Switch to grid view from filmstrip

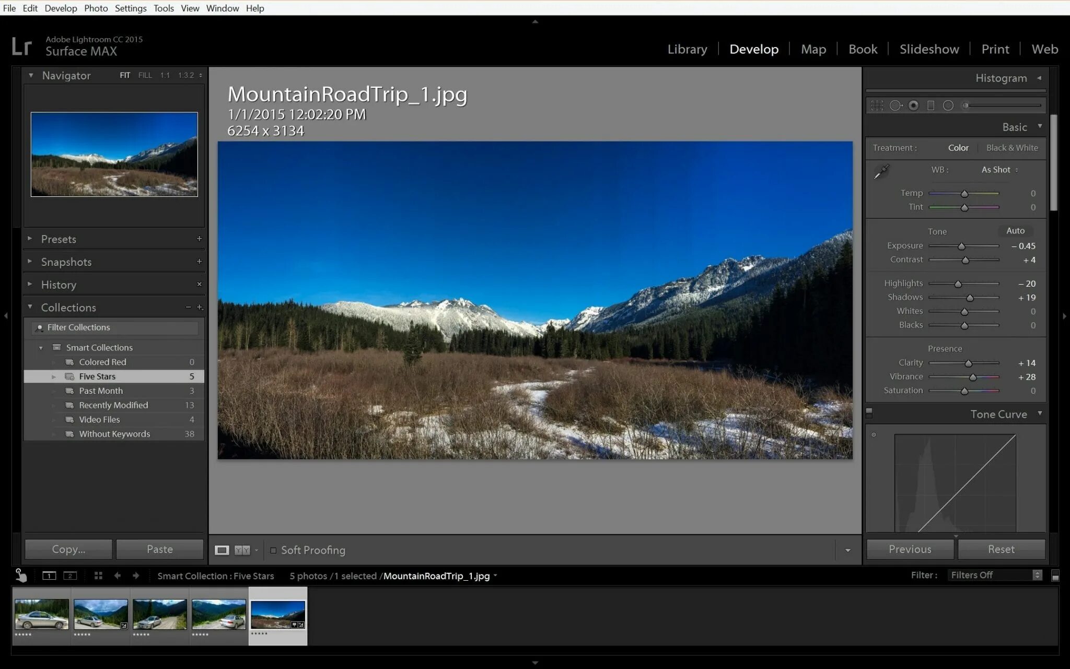(98, 576)
